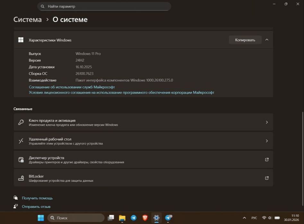Select the Пакет интерфейса компонентов Windows value

(x=124, y=80)
